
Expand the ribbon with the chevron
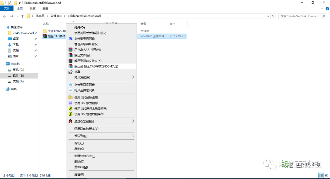coord(322,9)
